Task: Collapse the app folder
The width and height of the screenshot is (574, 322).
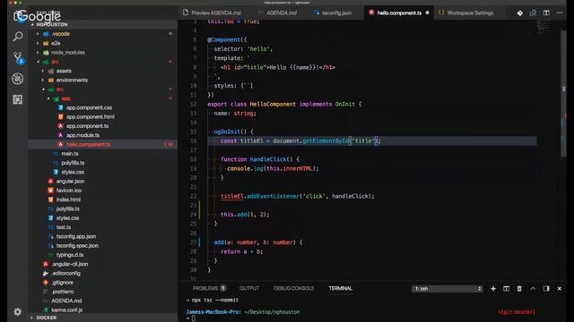Action: pos(65,98)
